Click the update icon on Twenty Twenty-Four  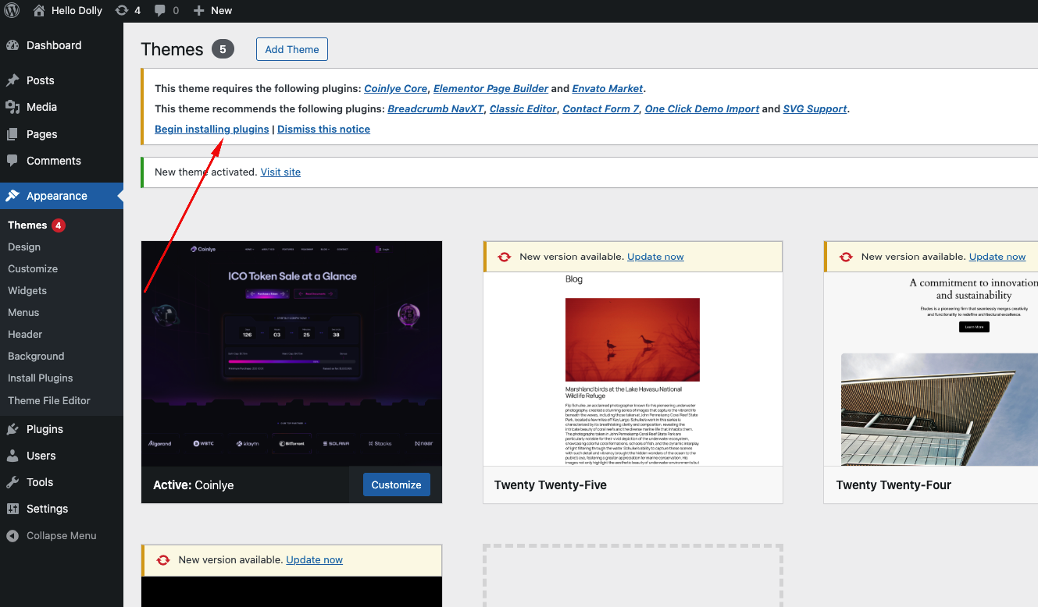pyautogui.click(x=846, y=257)
